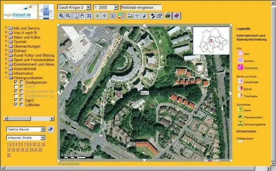
Task: Click the Arena legend icon
Action: (x=240, y=110)
